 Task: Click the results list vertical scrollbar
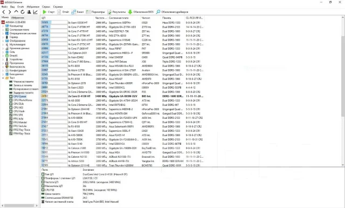(x=343, y=91)
